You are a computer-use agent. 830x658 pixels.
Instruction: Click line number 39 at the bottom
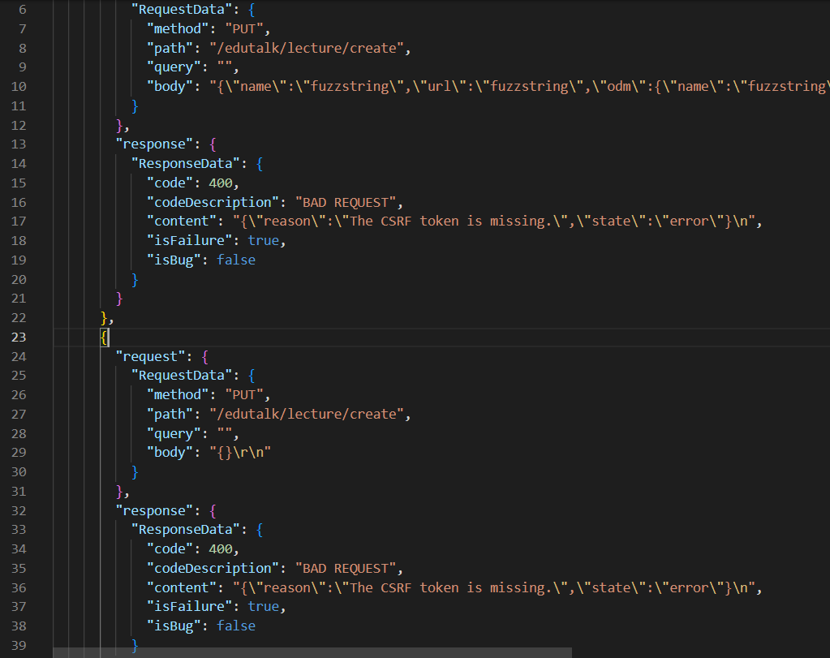tap(18, 645)
